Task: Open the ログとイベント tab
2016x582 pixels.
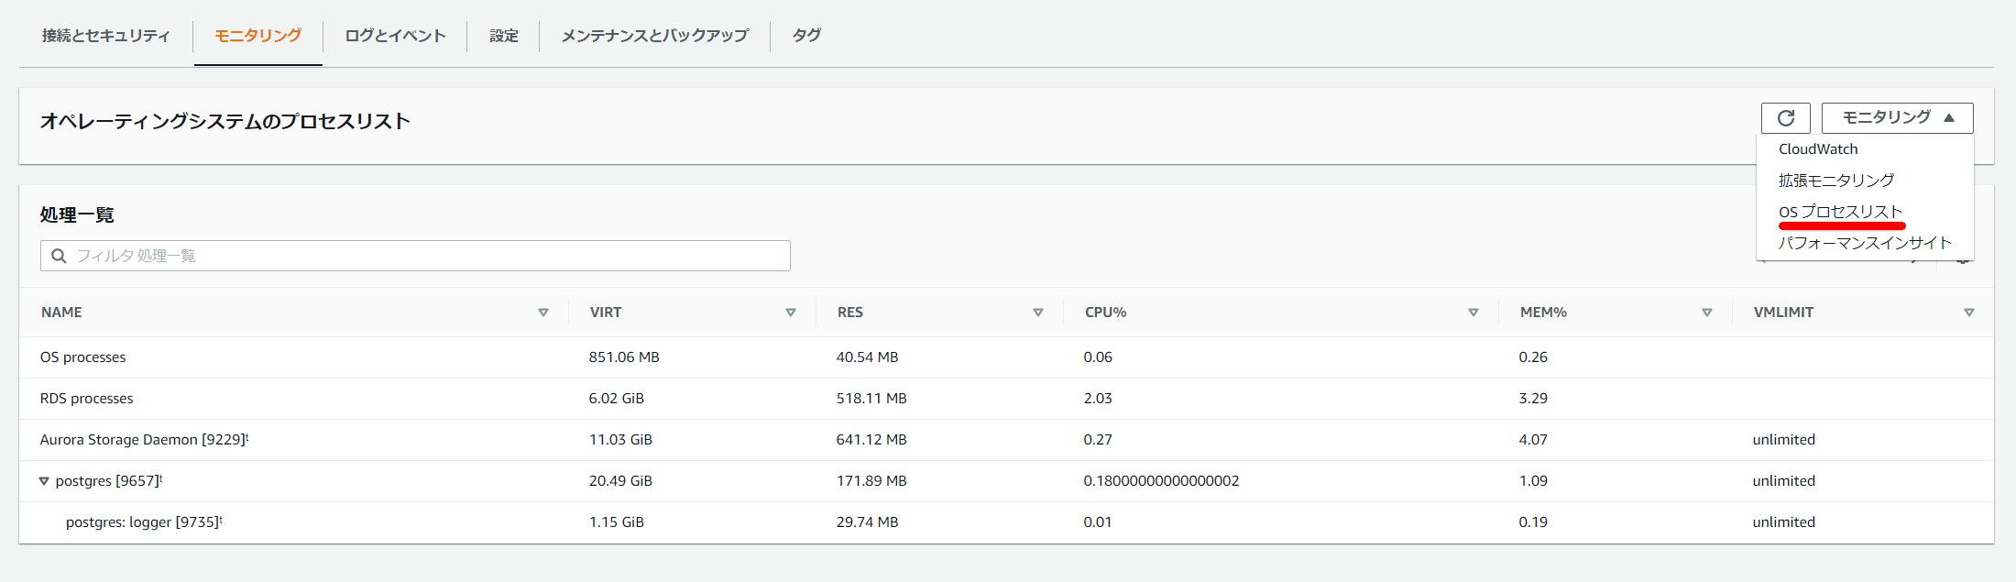Action: 395,36
